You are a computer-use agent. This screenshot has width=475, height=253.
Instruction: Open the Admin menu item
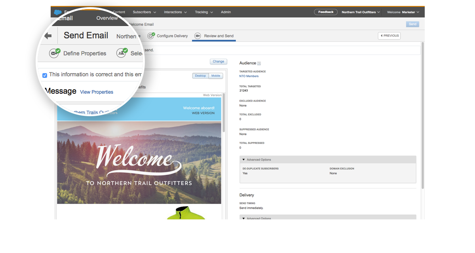[226, 12]
